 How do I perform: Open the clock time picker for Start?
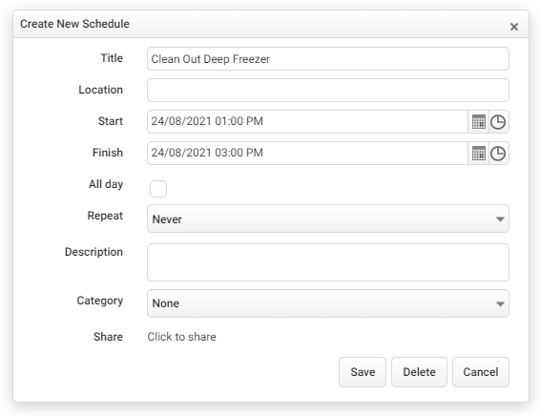click(x=498, y=122)
